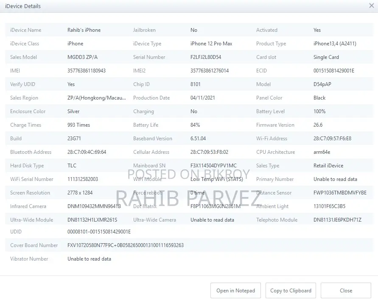Click the iDevice Details window title
This screenshot has height=300, width=378.
pyautogui.click(x=23, y=6)
